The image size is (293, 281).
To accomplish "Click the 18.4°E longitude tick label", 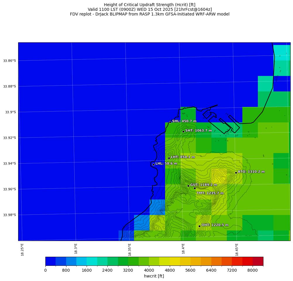I will [183, 249].
